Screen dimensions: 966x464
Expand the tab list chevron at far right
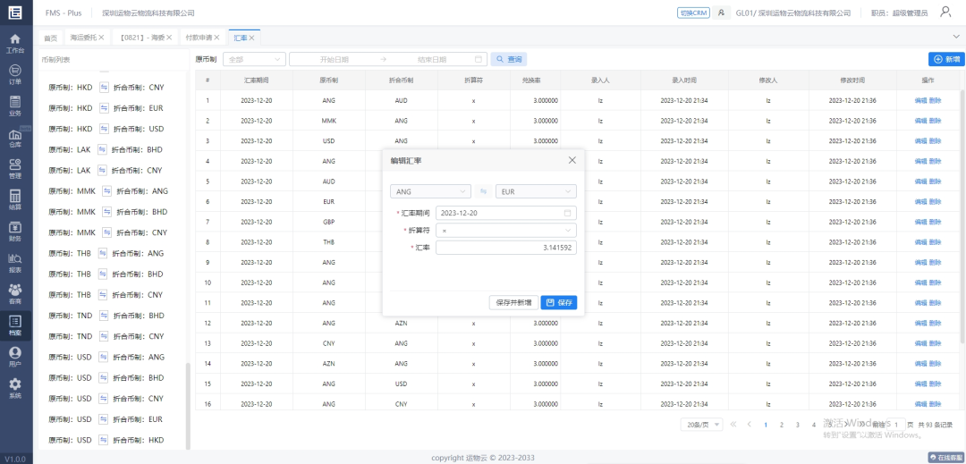point(955,37)
